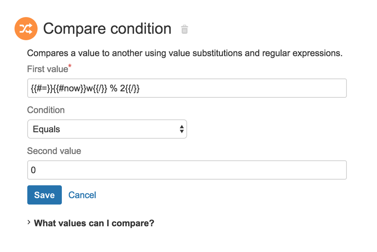Screen dimensions: 377x252
Task: Delete the condition with the trash icon
Action: coord(185,29)
